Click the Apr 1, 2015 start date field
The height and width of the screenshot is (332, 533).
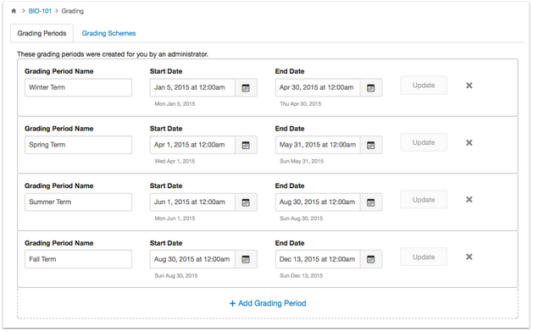click(192, 145)
